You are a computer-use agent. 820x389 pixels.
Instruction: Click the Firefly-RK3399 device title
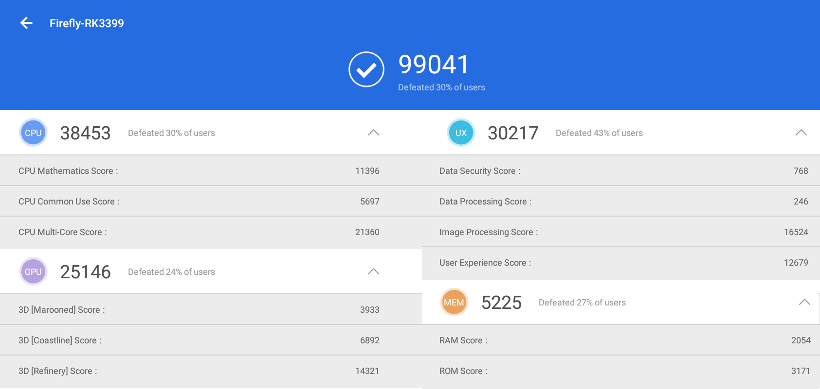pyautogui.click(x=87, y=23)
